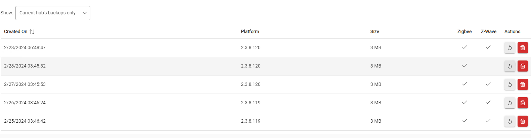Open the Show backups filter dropdown
Screen dimensions: 531x138
pos(53,13)
